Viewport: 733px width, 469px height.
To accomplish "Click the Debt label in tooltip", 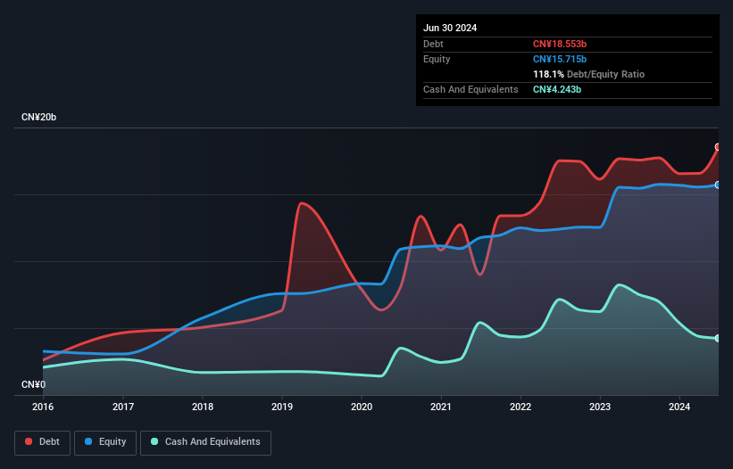I will click(x=433, y=44).
